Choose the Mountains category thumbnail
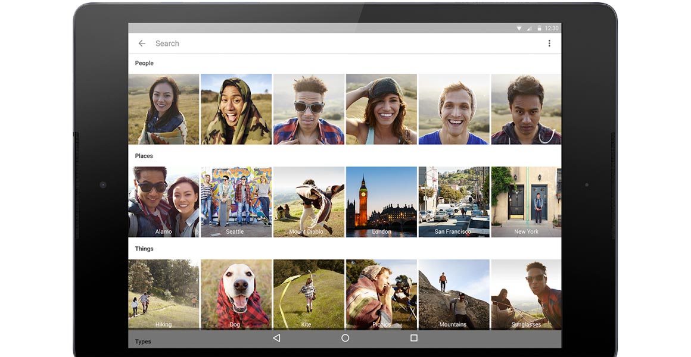The height and width of the screenshot is (357, 691). coord(454,294)
